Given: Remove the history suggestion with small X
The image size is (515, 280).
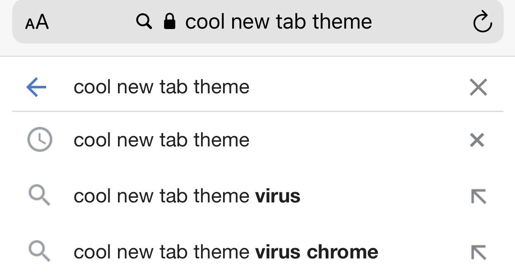Looking at the screenshot, I should (x=477, y=140).
